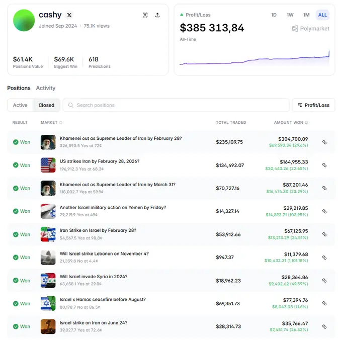
Task: Select the 1D time range
Action: click(x=274, y=15)
